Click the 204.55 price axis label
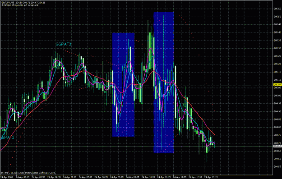 [x=277, y=167]
